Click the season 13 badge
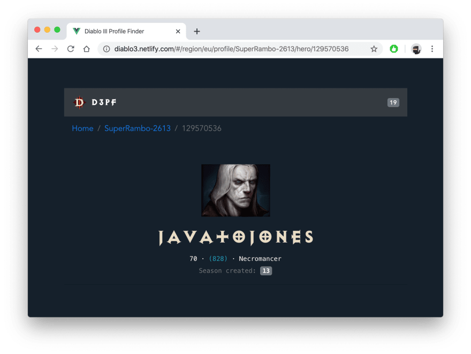471x354 pixels. coord(266,271)
